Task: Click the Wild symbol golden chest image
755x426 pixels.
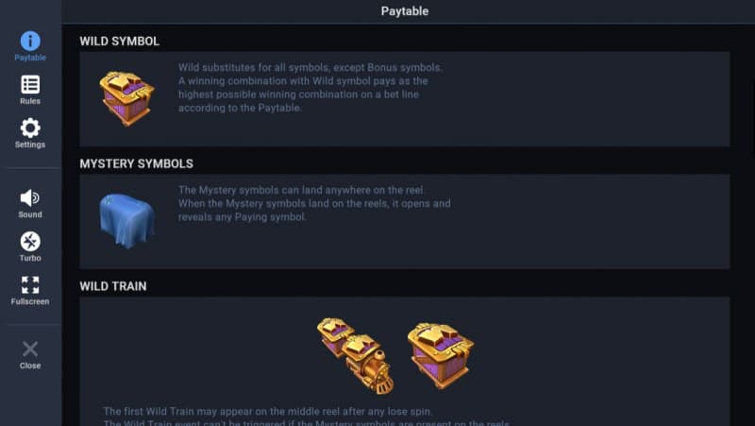Action: pos(126,97)
